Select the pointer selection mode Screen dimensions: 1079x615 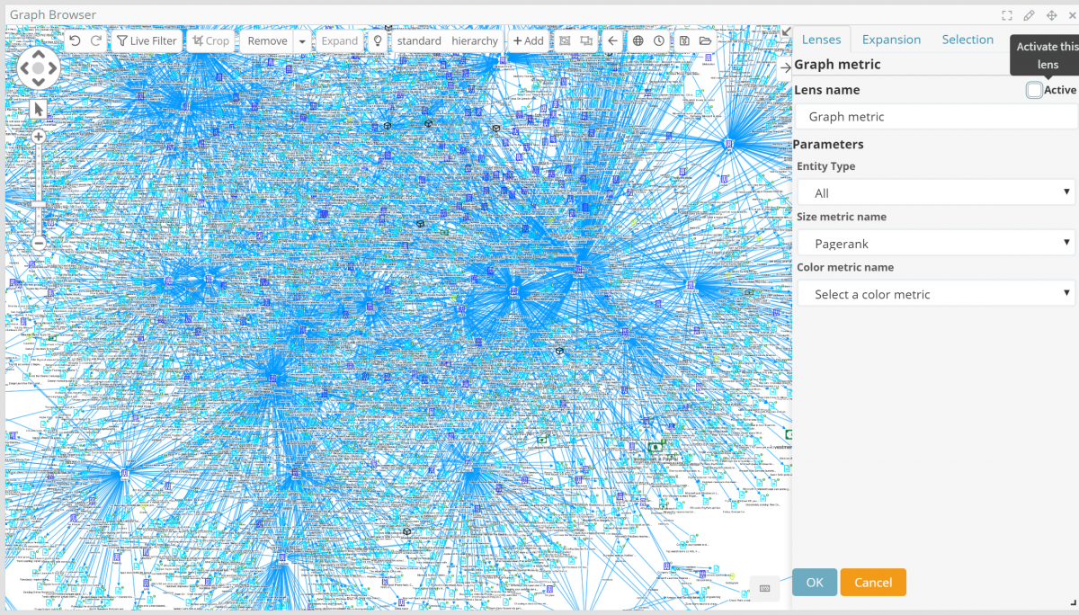point(38,109)
